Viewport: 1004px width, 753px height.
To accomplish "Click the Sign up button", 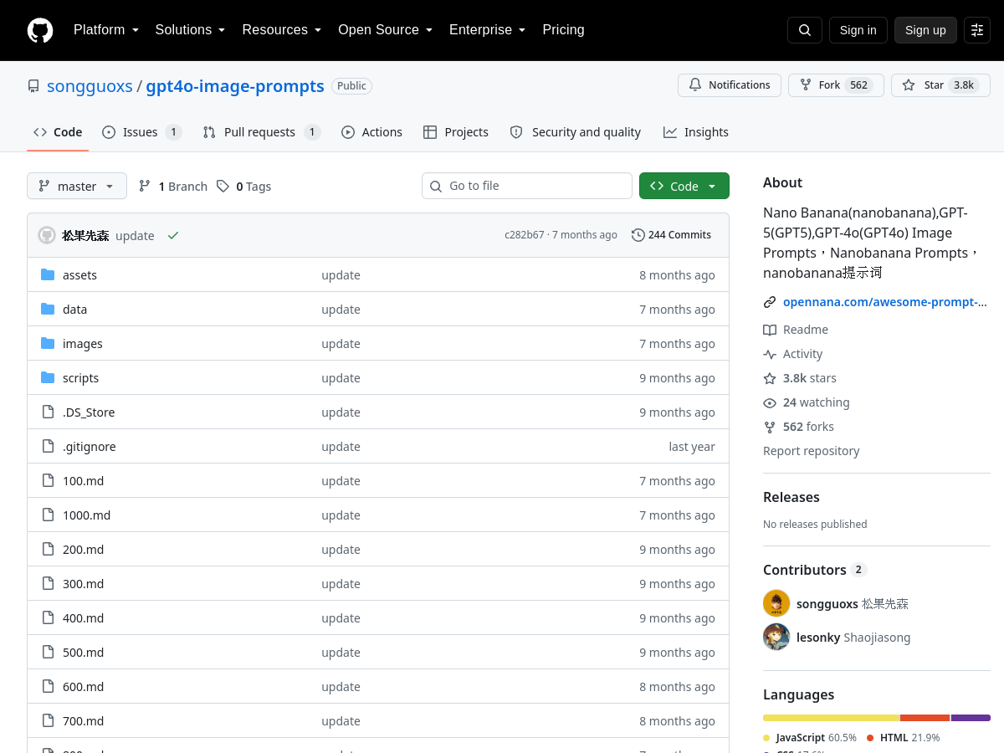I will [925, 30].
